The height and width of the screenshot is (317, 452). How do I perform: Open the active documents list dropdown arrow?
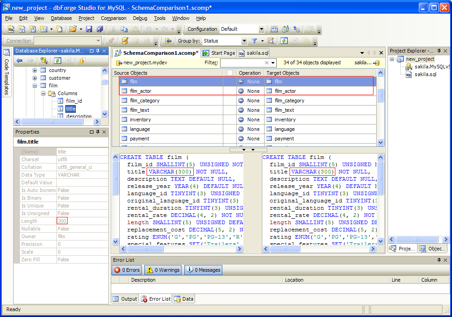(x=362, y=53)
